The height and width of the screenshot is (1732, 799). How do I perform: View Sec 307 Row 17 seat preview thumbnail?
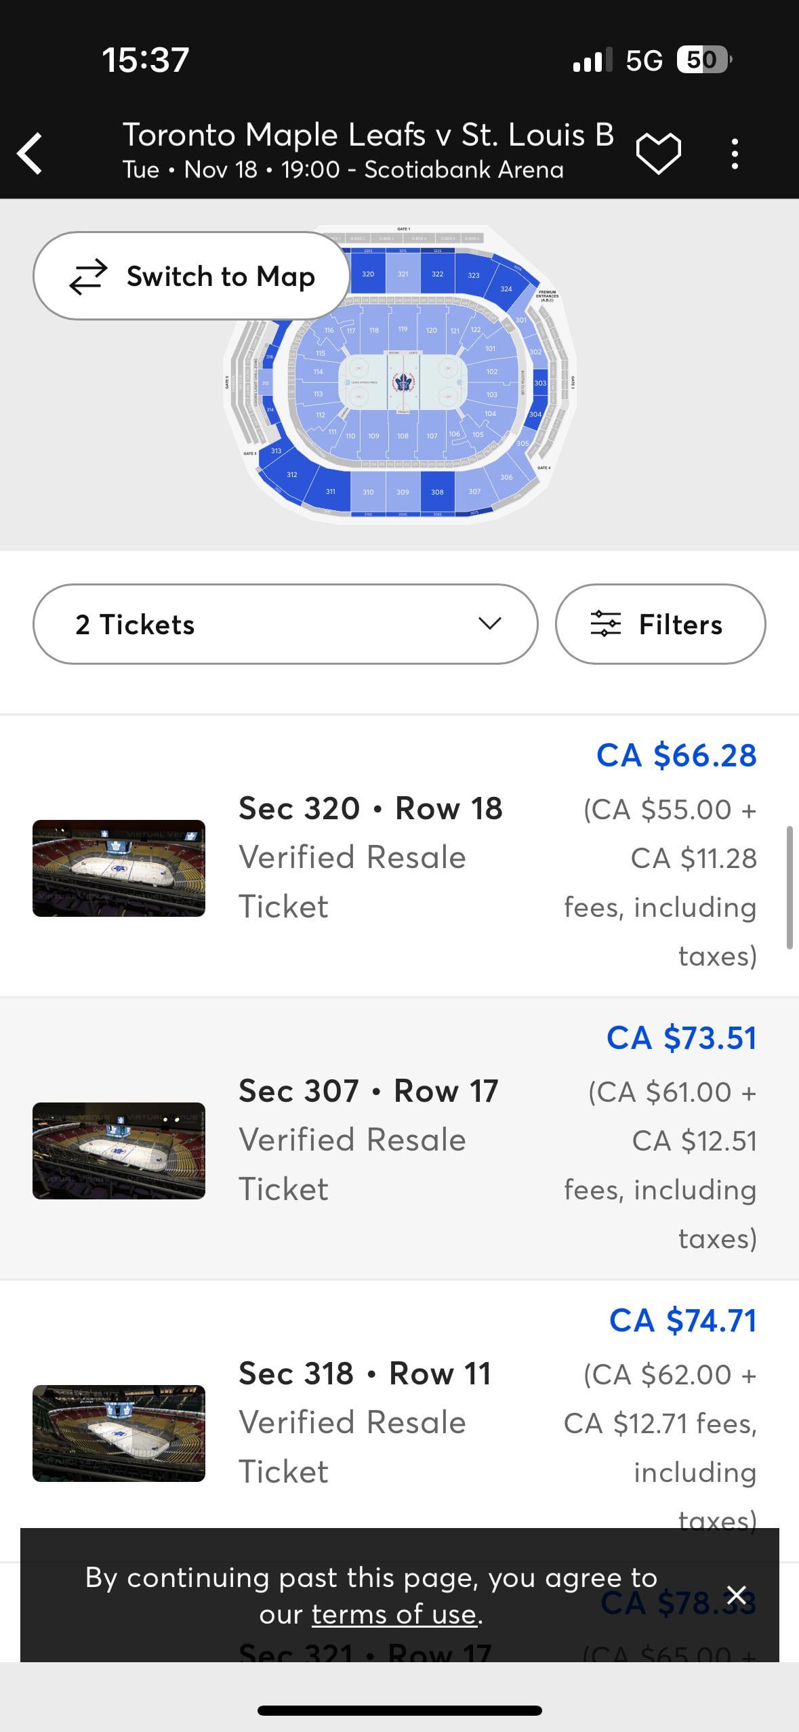[x=119, y=1151]
